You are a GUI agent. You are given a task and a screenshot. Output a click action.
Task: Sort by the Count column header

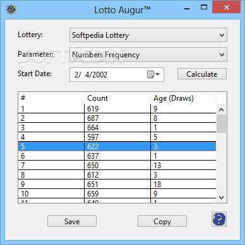(117, 98)
